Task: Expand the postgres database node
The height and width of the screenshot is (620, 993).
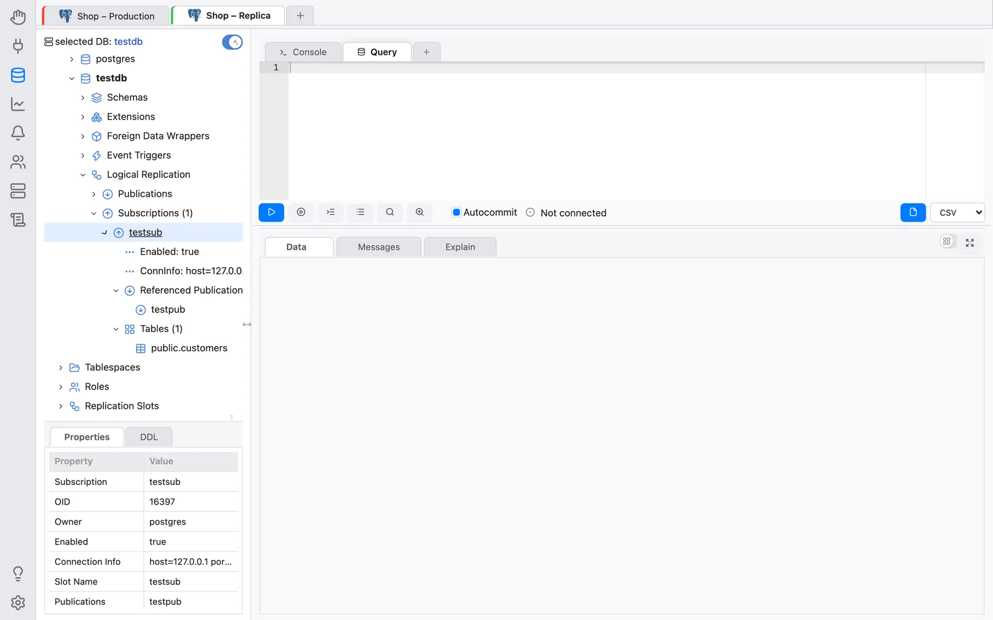Action: (72, 59)
